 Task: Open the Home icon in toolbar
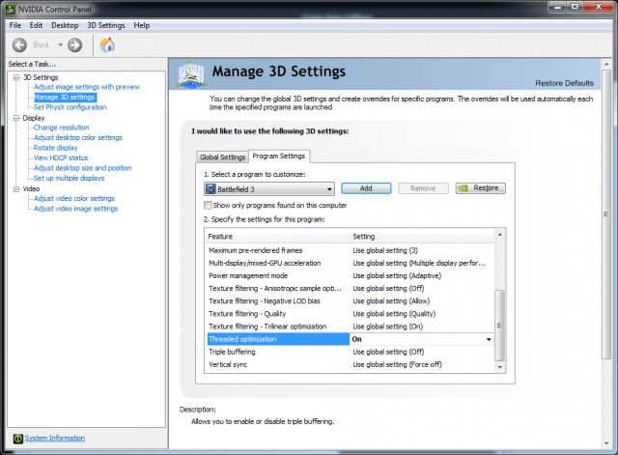[x=107, y=45]
